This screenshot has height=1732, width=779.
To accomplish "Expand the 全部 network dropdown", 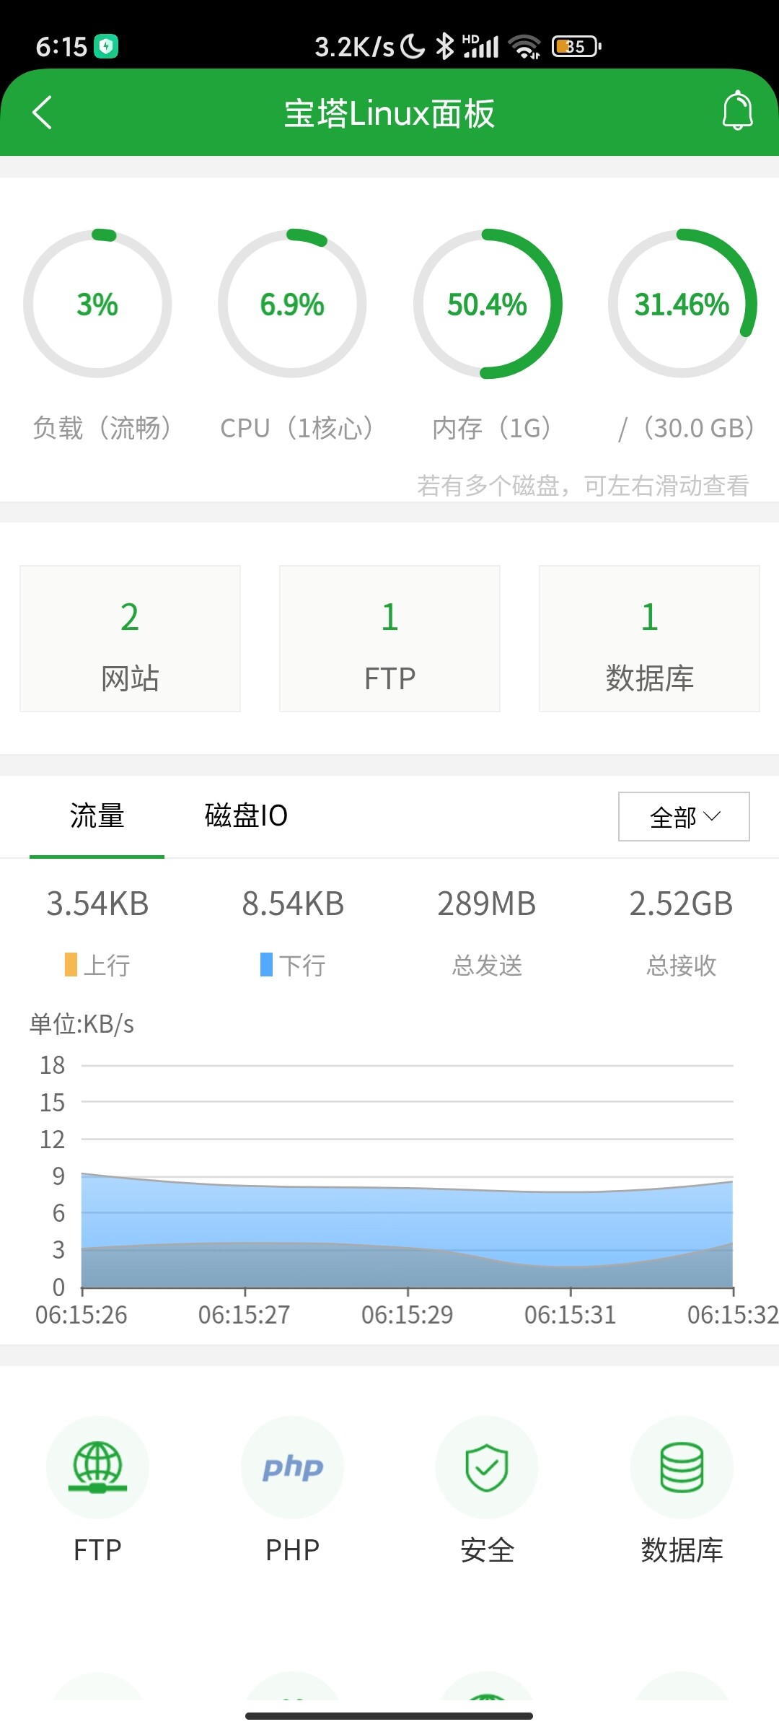I will coord(684,816).
